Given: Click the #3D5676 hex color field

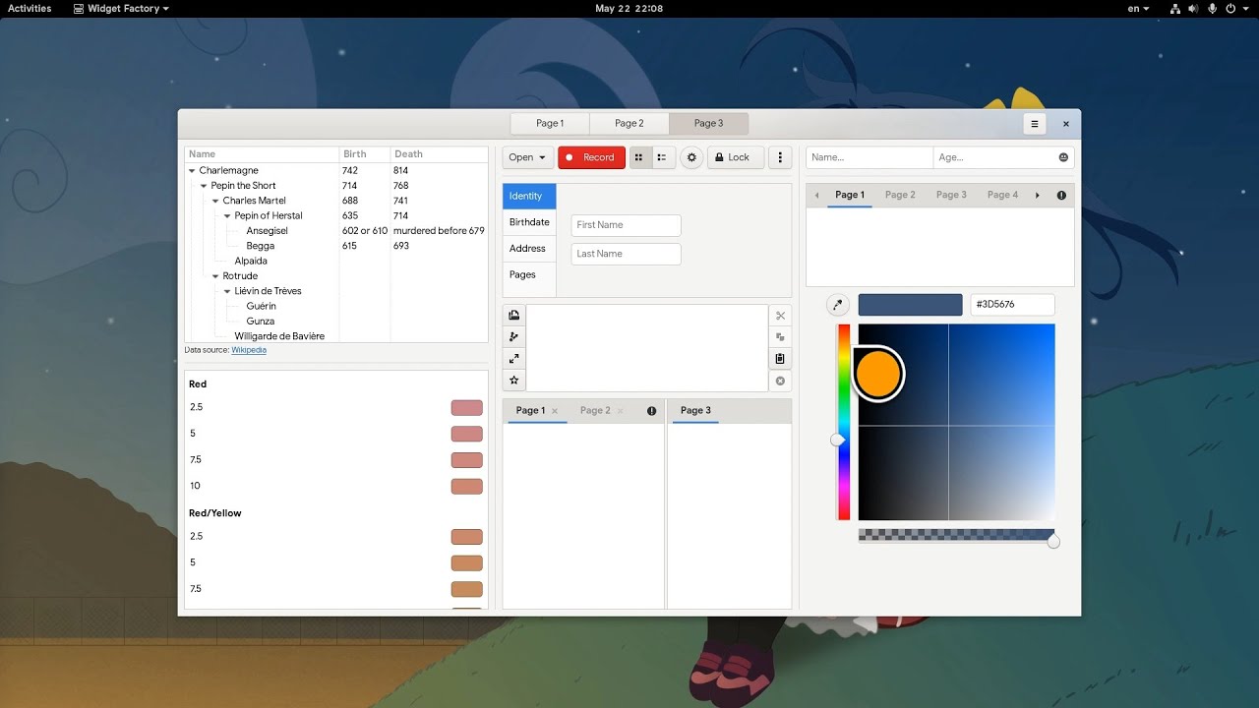Looking at the screenshot, I should click(x=1012, y=305).
